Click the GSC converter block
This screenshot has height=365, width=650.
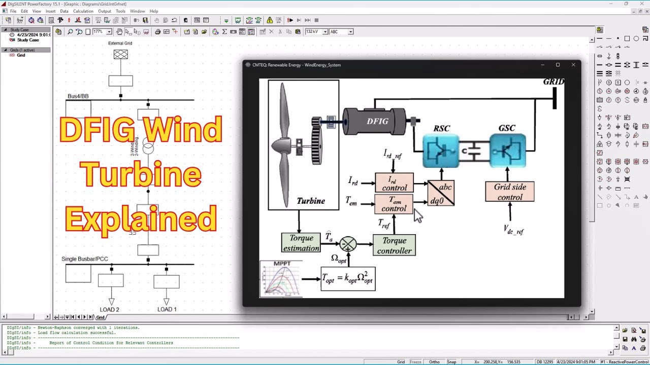[x=507, y=151]
